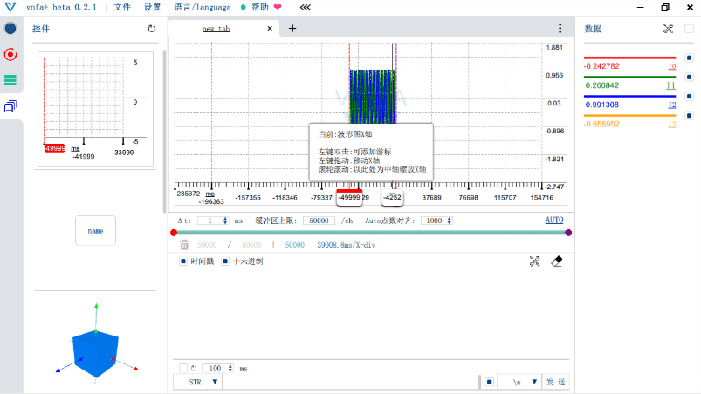
Task: Click the trash icon to clear buffer
Action: (184, 245)
